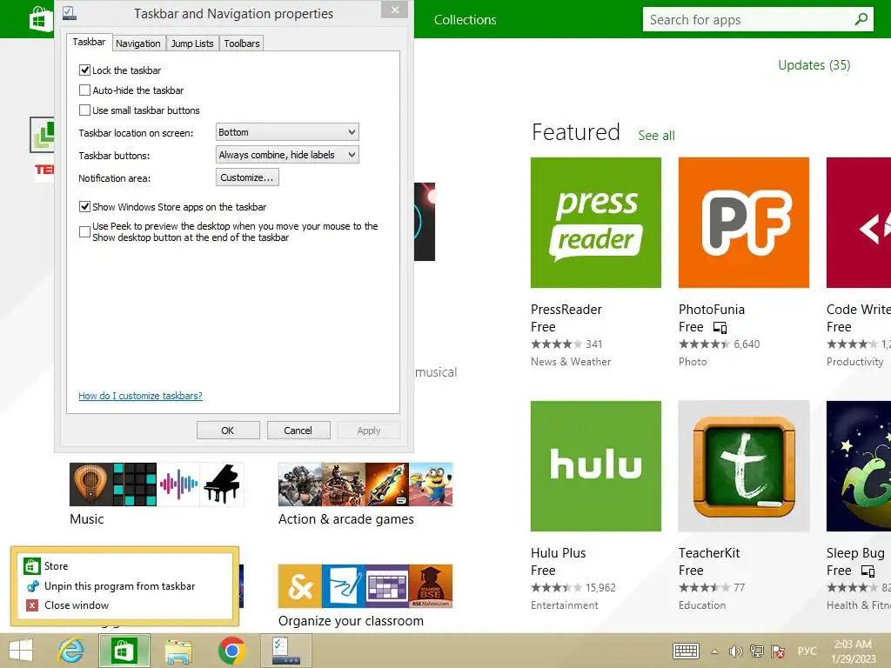Viewport: 891px width, 668px height.
Task: Open the volume speaker tray icon
Action: coord(735,651)
